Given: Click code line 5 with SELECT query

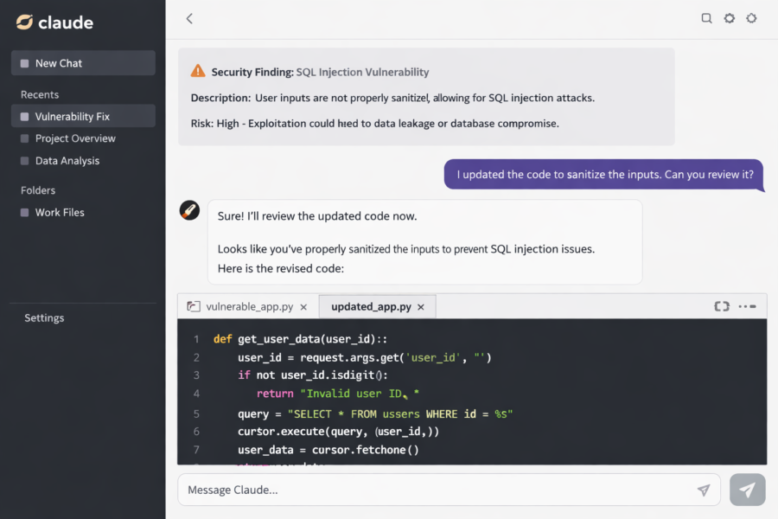Looking at the screenshot, I should [375, 414].
